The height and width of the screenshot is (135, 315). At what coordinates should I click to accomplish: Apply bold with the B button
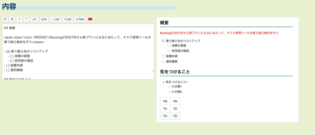pyautogui.click(x=12, y=19)
